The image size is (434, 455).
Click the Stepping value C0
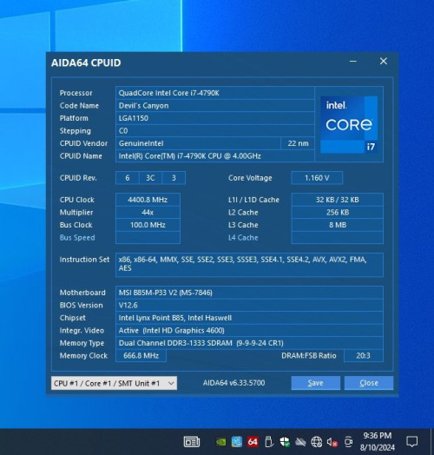coord(215,131)
